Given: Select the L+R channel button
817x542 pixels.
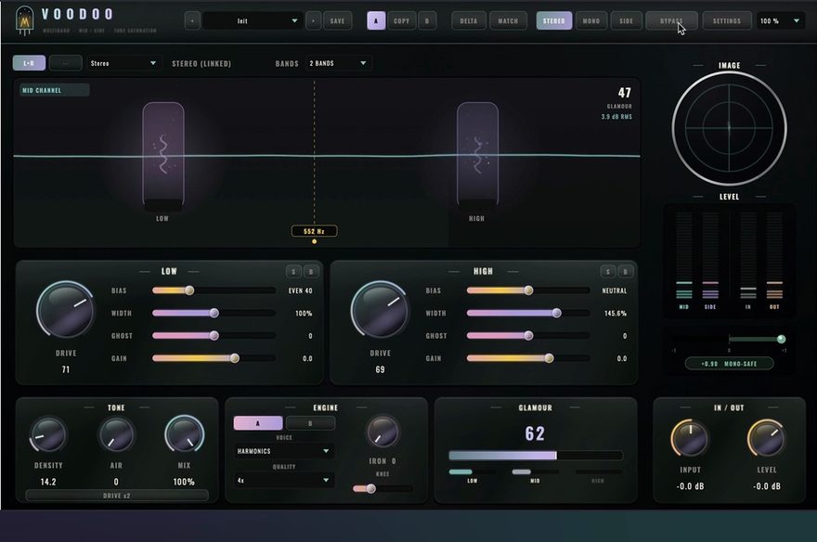Looking at the screenshot, I should (x=29, y=63).
